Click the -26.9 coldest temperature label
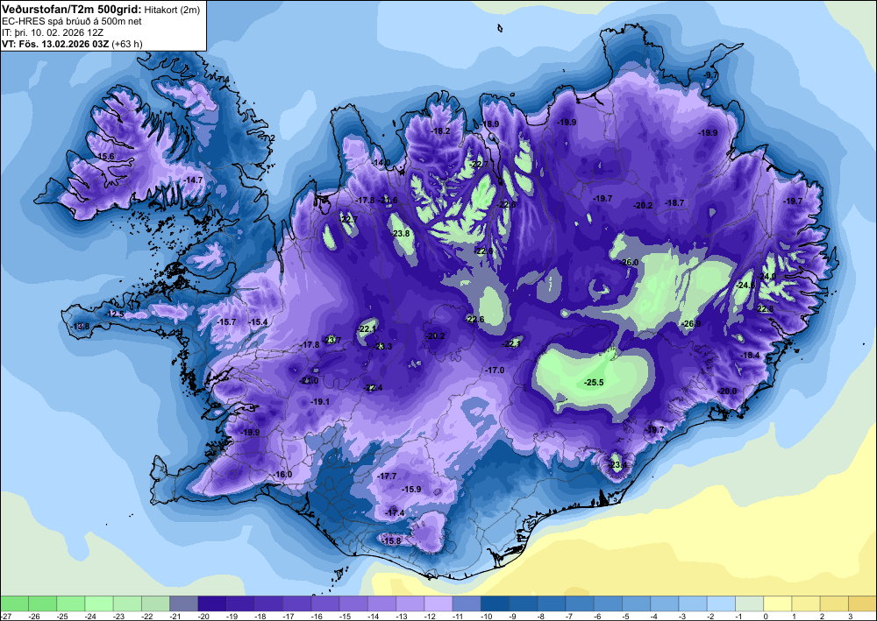This screenshot has height=621, width=877. [x=692, y=324]
